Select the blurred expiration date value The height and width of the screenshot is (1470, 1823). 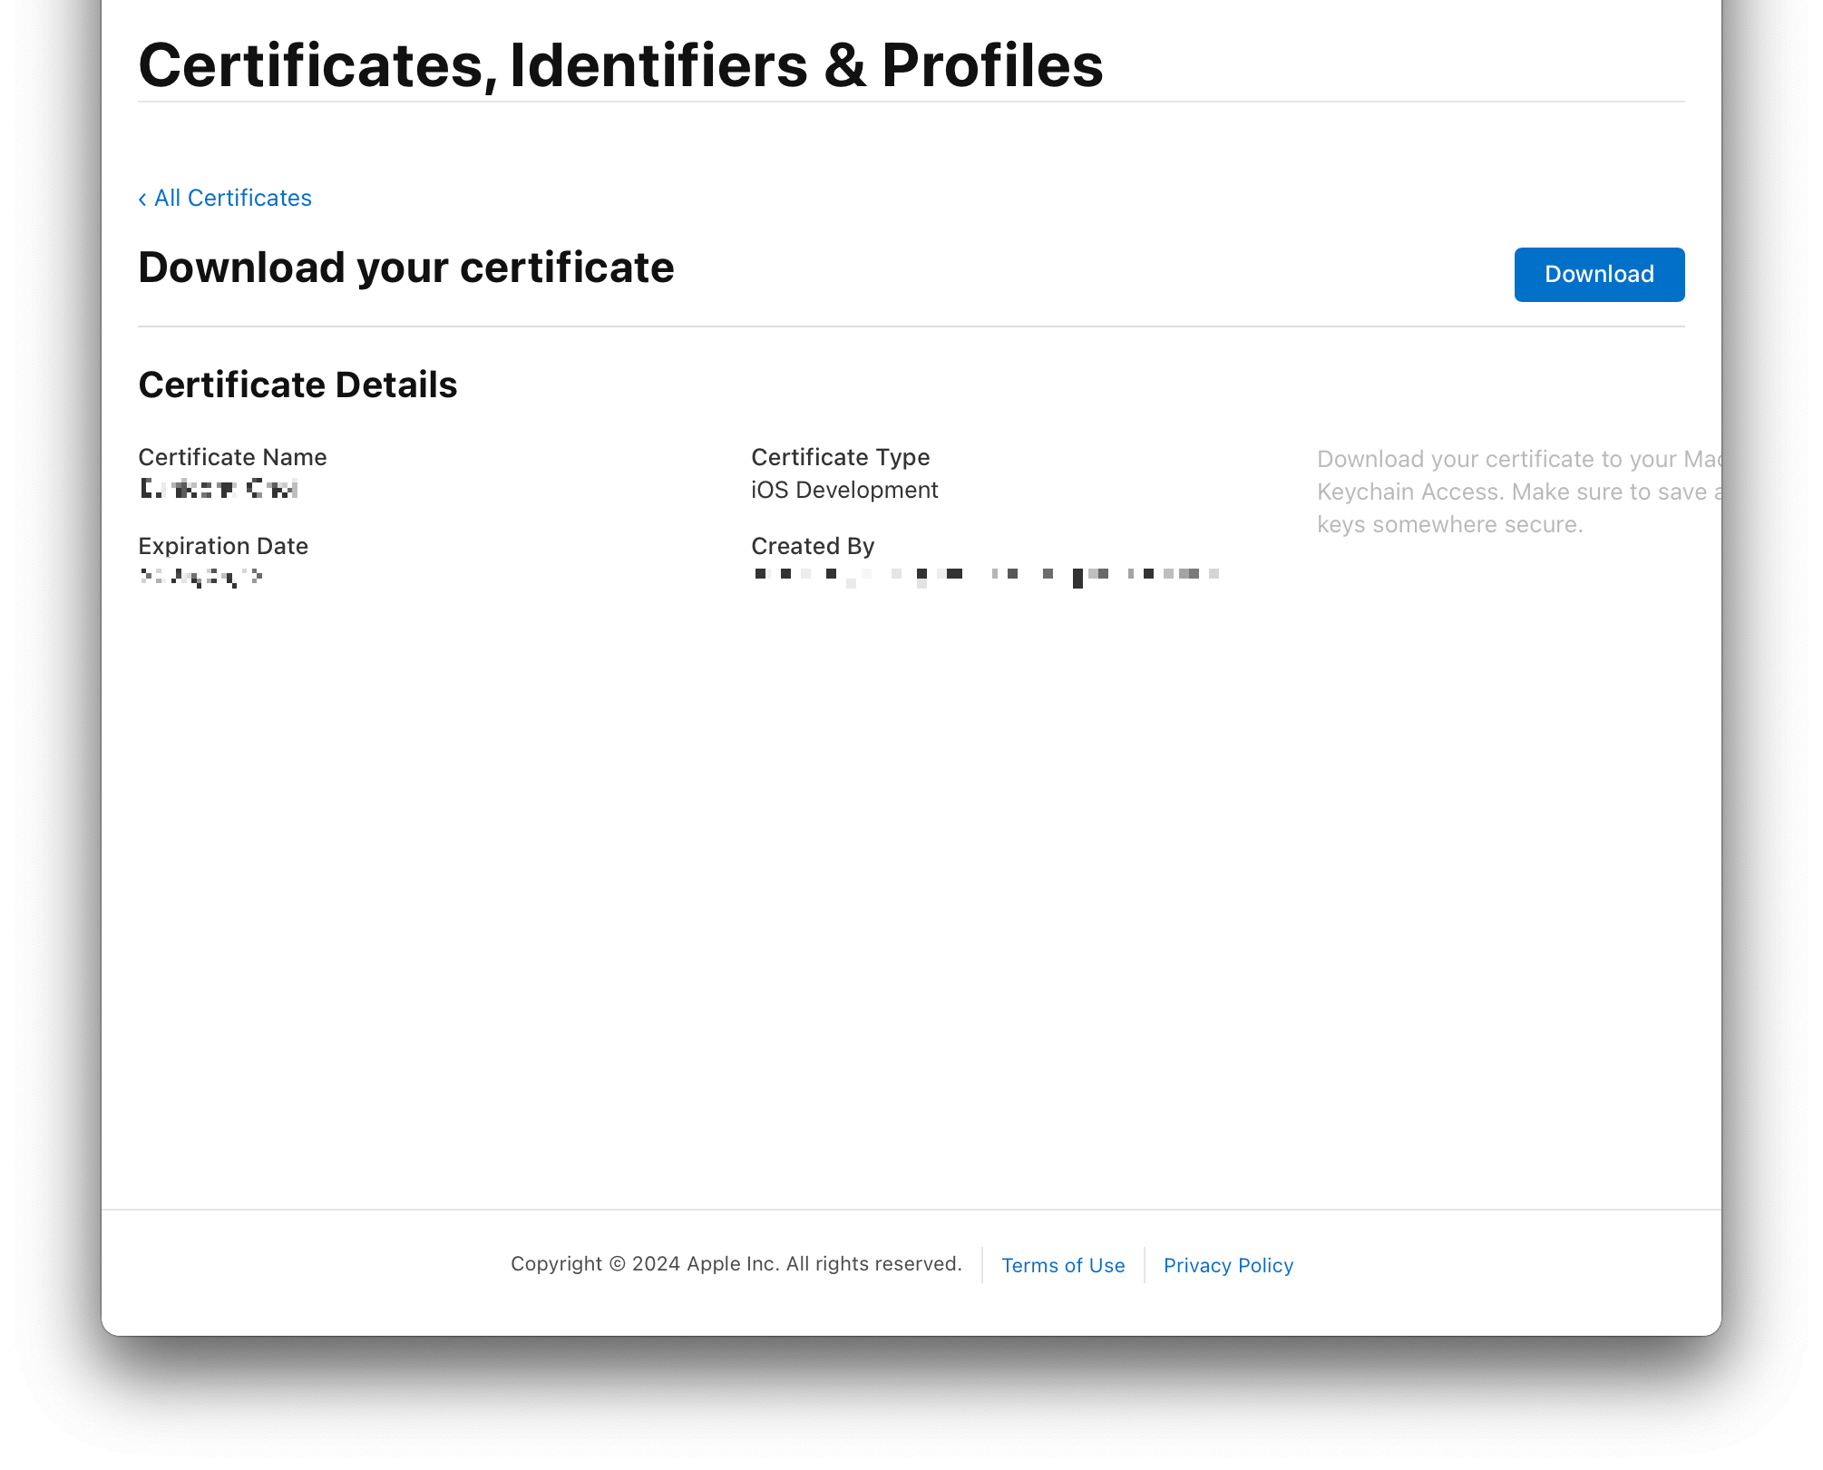201,576
